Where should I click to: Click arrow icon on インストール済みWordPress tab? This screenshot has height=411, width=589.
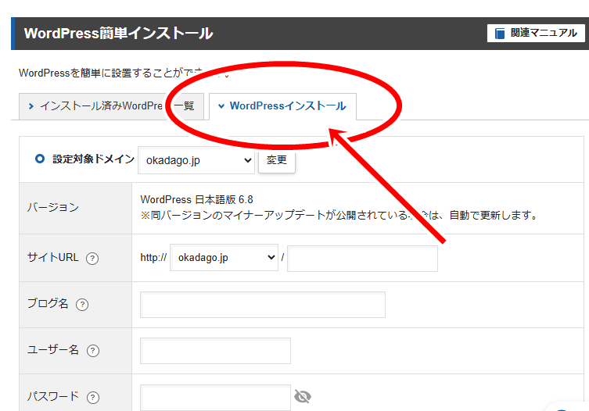(x=31, y=106)
